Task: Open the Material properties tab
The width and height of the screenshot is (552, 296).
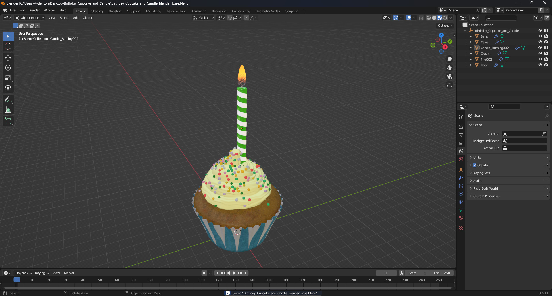Action: coord(461,218)
